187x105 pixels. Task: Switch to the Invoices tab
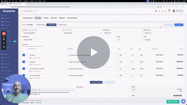pyautogui.click(x=46, y=18)
